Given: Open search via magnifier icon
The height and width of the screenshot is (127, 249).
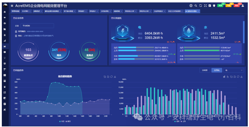Looking at the screenshot, I should coord(196,5).
